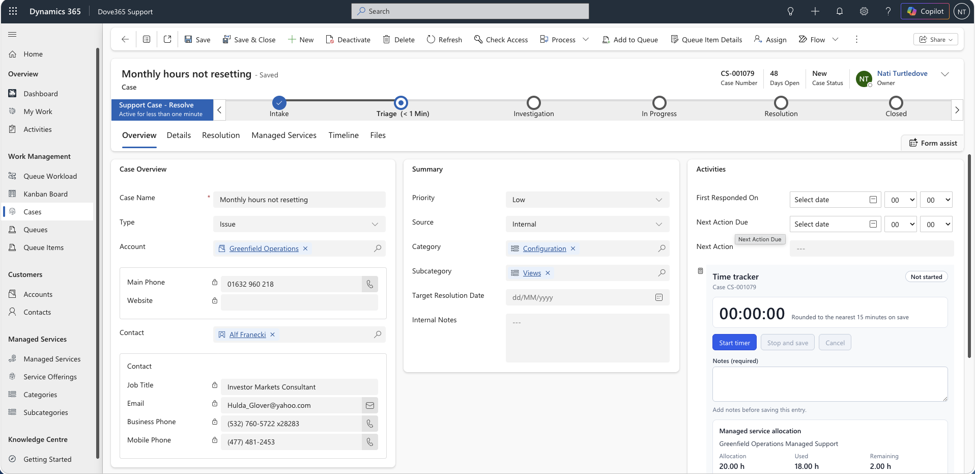This screenshot has height=474, width=975.
Task: Open the Configuration category link
Action: click(x=544, y=248)
